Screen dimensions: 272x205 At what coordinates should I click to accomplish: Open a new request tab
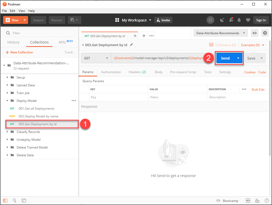(144, 36)
